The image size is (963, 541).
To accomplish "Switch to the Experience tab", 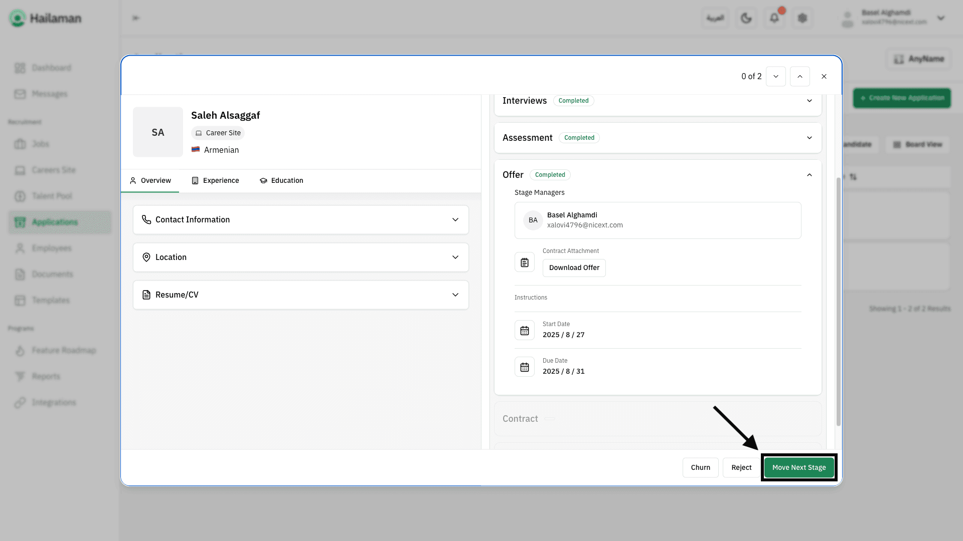I will coord(216,181).
